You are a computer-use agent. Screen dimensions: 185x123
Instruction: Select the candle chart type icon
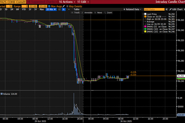pyautogui.click(x=64, y=10)
